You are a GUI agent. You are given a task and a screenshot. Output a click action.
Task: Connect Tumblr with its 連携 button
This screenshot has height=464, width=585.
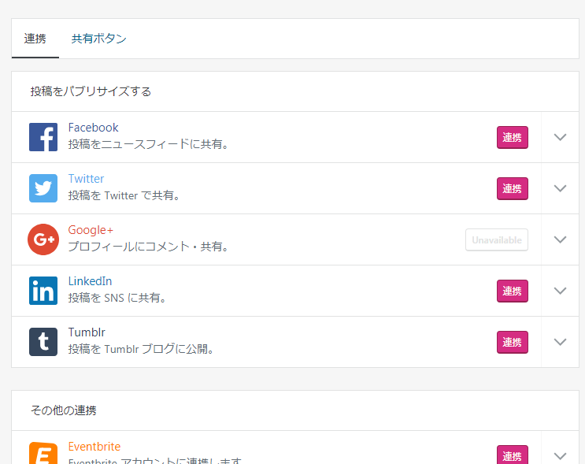tap(512, 342)
